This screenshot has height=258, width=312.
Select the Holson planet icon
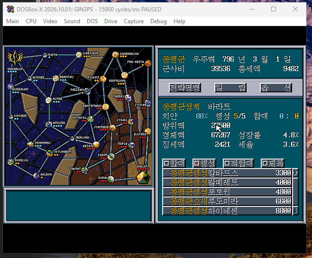tap(37, 176)
